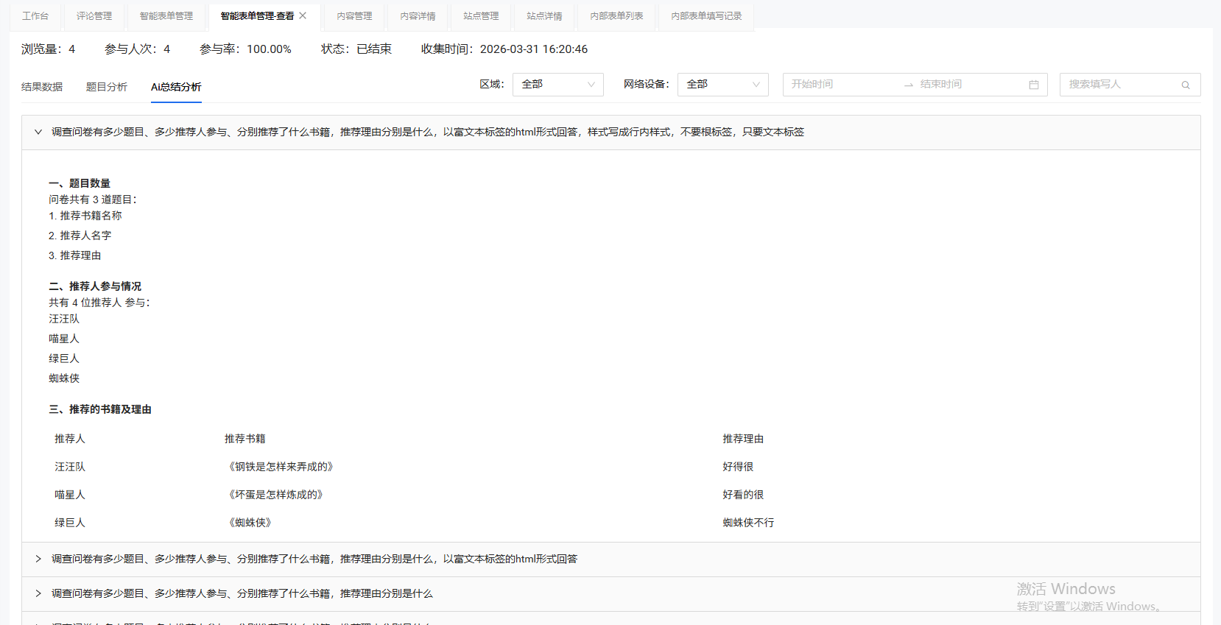Switch to 题目分析 tab
Viewport: 1221px width, 625px height.
coord(107,87)
